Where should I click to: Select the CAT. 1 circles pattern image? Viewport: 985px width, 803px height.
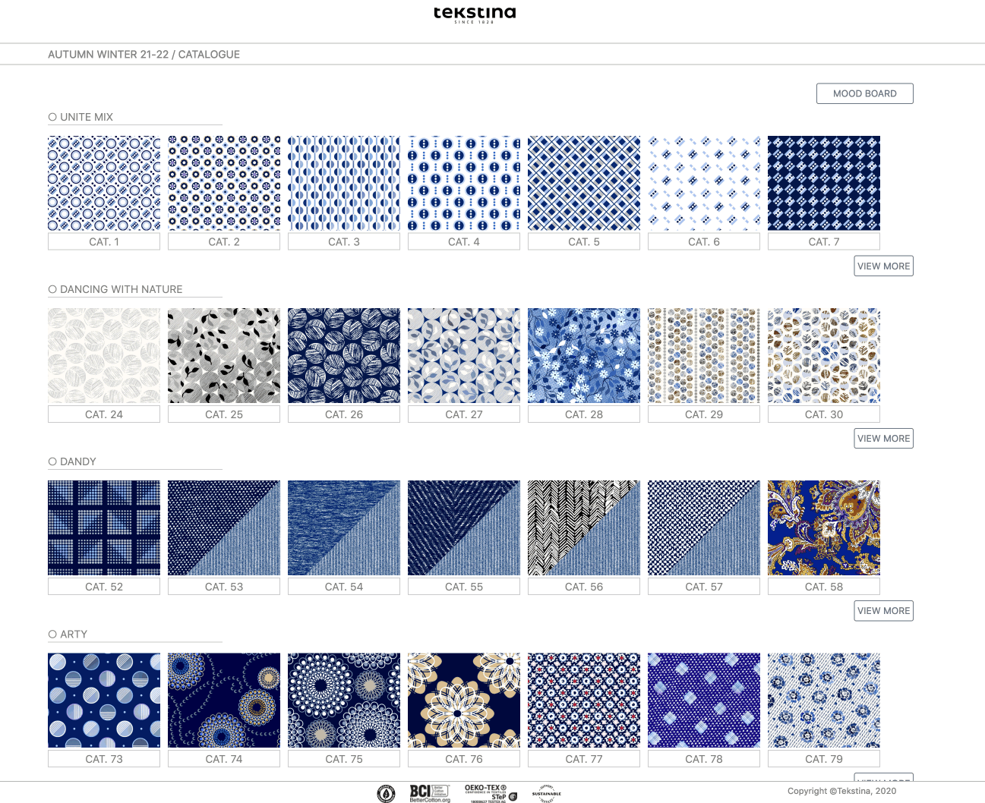(x=104, y=183)
